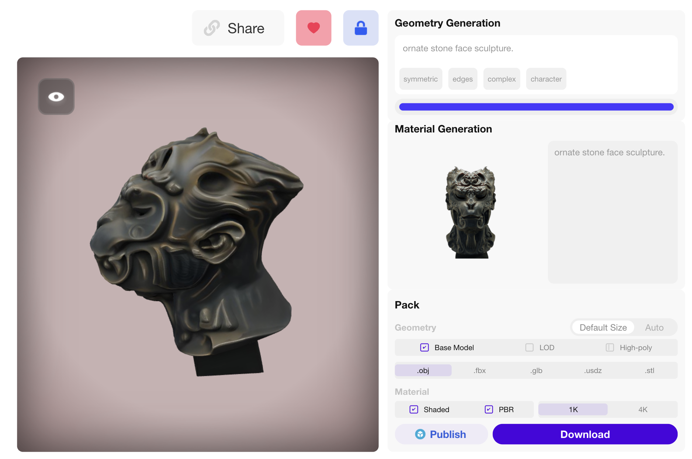Viewport: 692px width, 459px height.
Task: Uncheck the Base Model checkbox
Action: tap(424, 348)
